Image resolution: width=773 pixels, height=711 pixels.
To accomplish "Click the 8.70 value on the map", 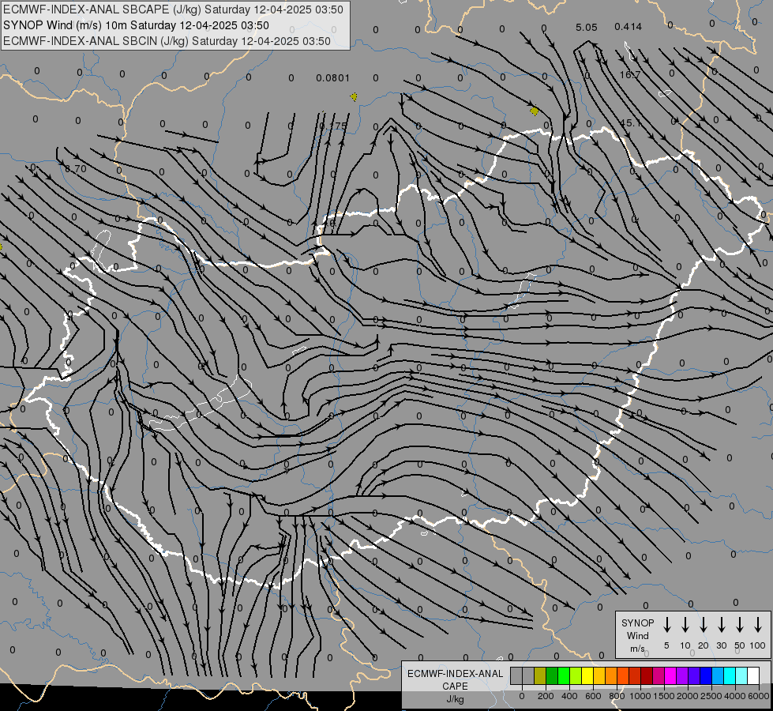I will tap(76, 169).
